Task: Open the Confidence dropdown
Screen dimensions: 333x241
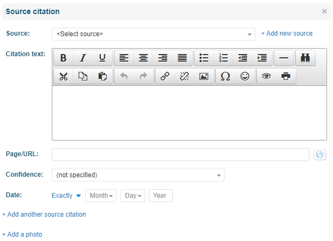Action: (138, 175)
